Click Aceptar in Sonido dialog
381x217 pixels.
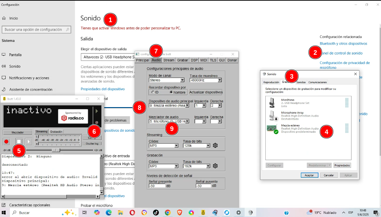coord(309,175)
